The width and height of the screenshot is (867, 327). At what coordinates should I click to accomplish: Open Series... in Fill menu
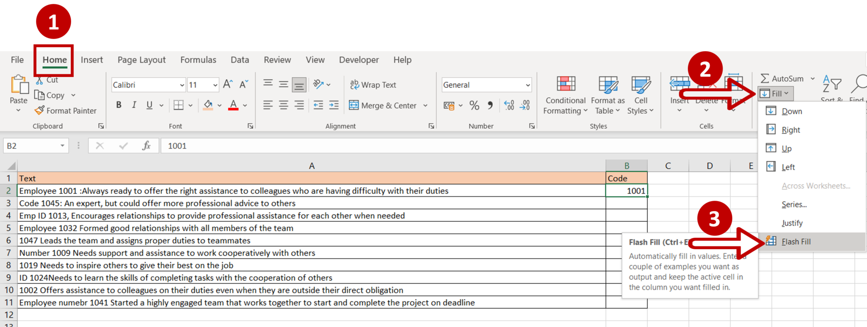tap(812, 204)
